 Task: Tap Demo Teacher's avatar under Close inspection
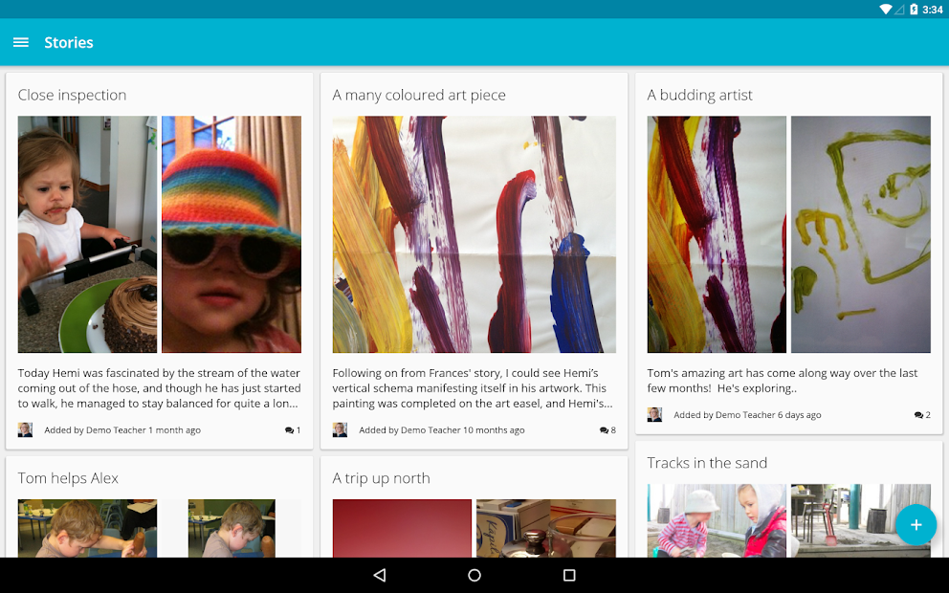click(x=25, y=429)
